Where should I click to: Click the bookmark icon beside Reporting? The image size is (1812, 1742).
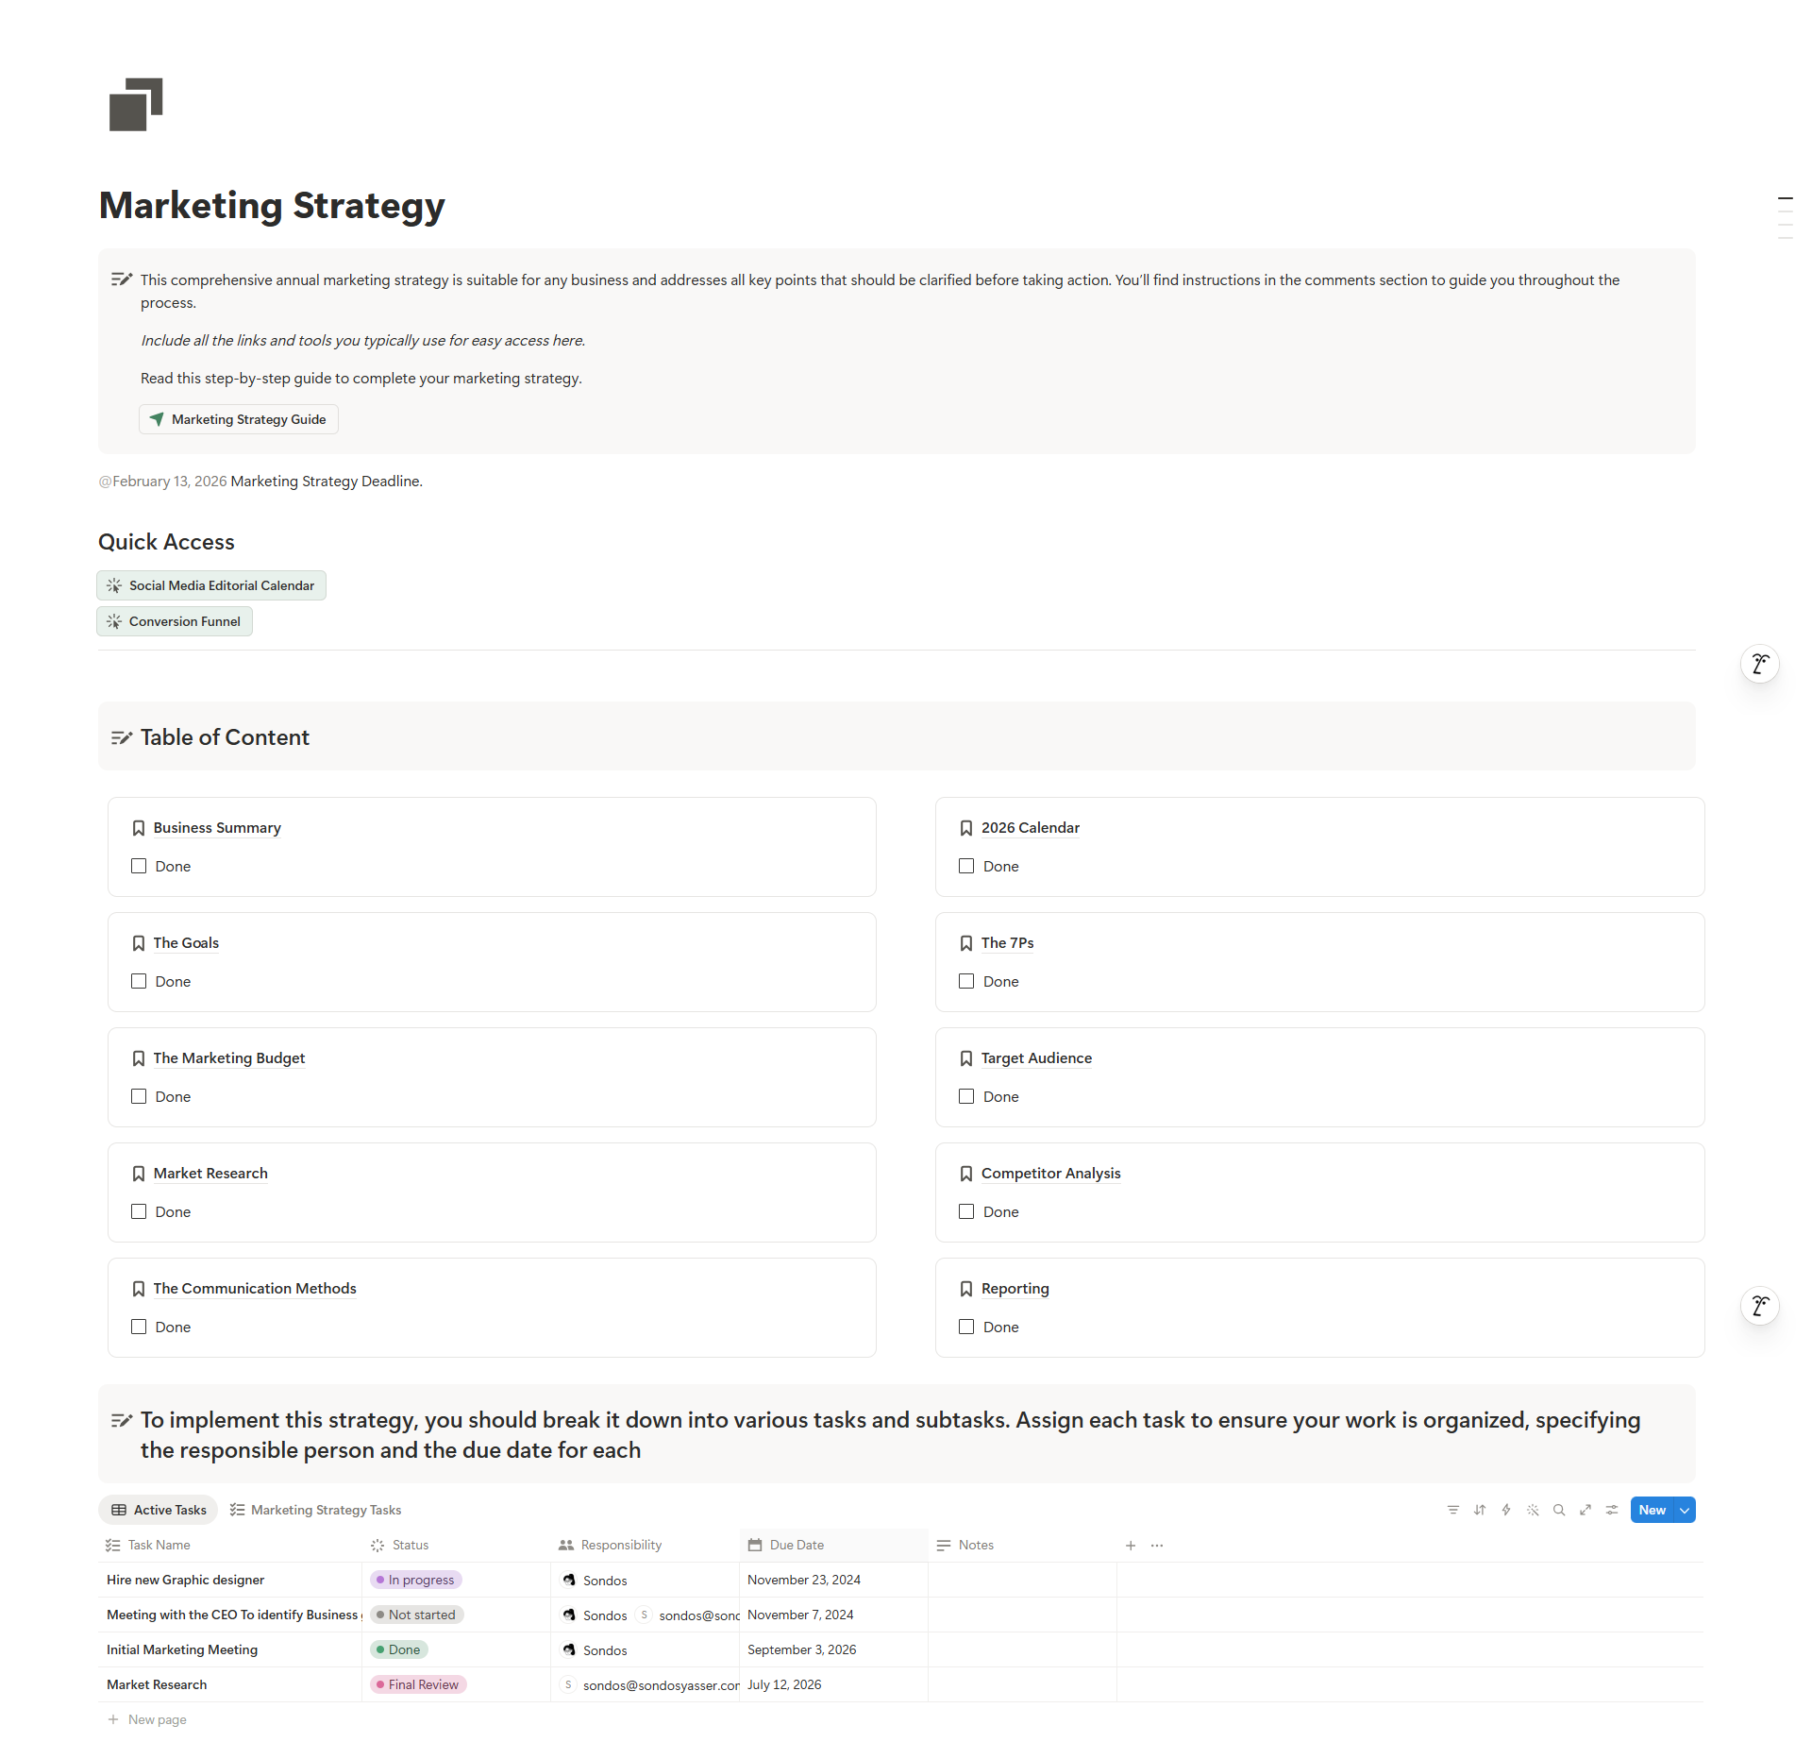pos(966,1289)
